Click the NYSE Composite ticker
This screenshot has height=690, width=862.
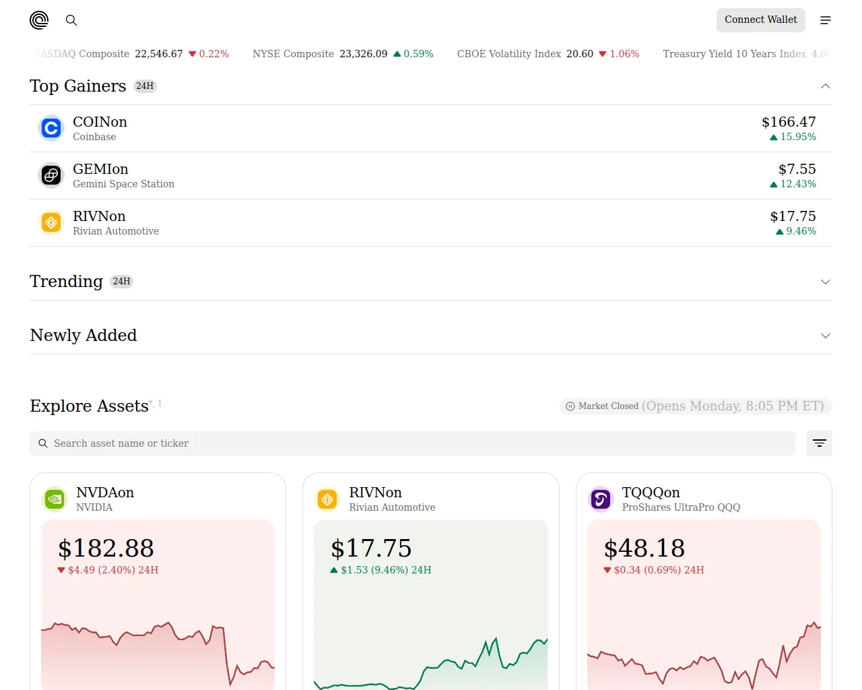click(343, 54)
